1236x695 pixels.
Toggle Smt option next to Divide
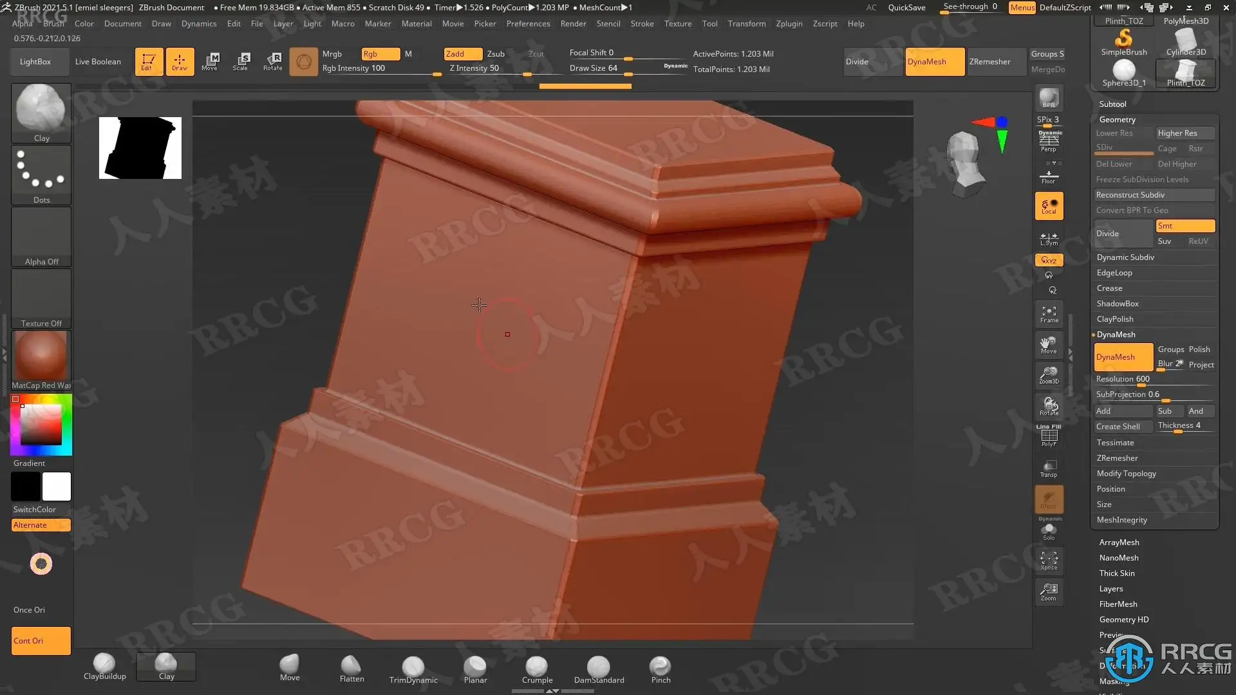(1184, 226)
